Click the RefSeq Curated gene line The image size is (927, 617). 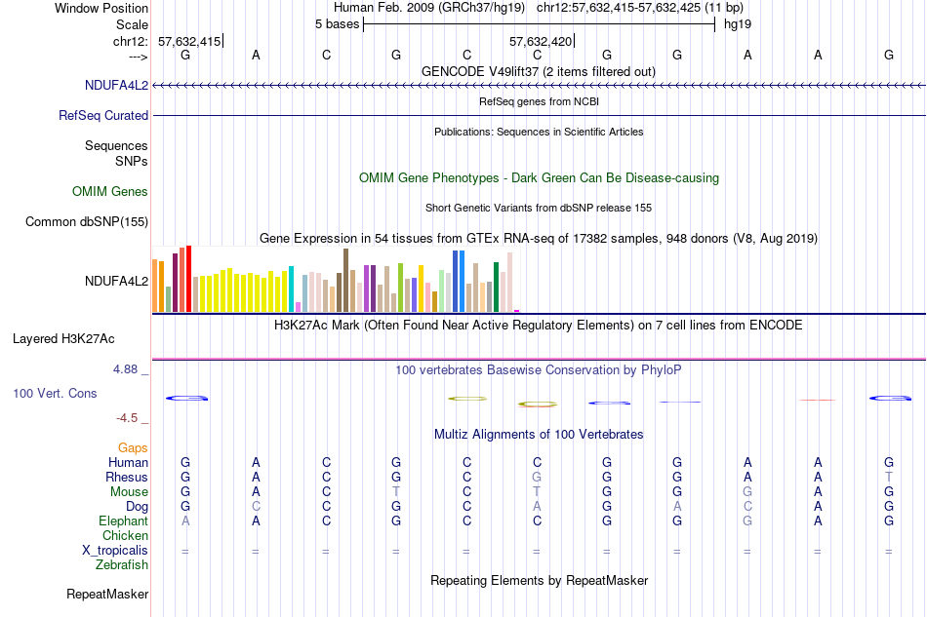(x=540, y=116)
